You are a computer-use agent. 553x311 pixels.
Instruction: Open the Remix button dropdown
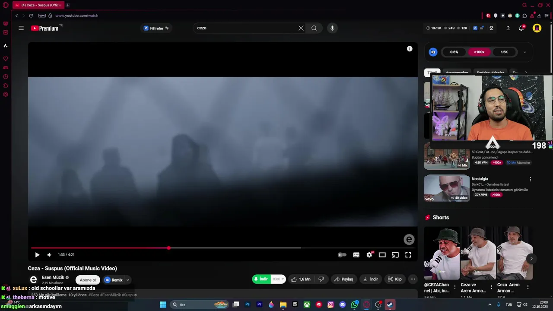(127, 280)
